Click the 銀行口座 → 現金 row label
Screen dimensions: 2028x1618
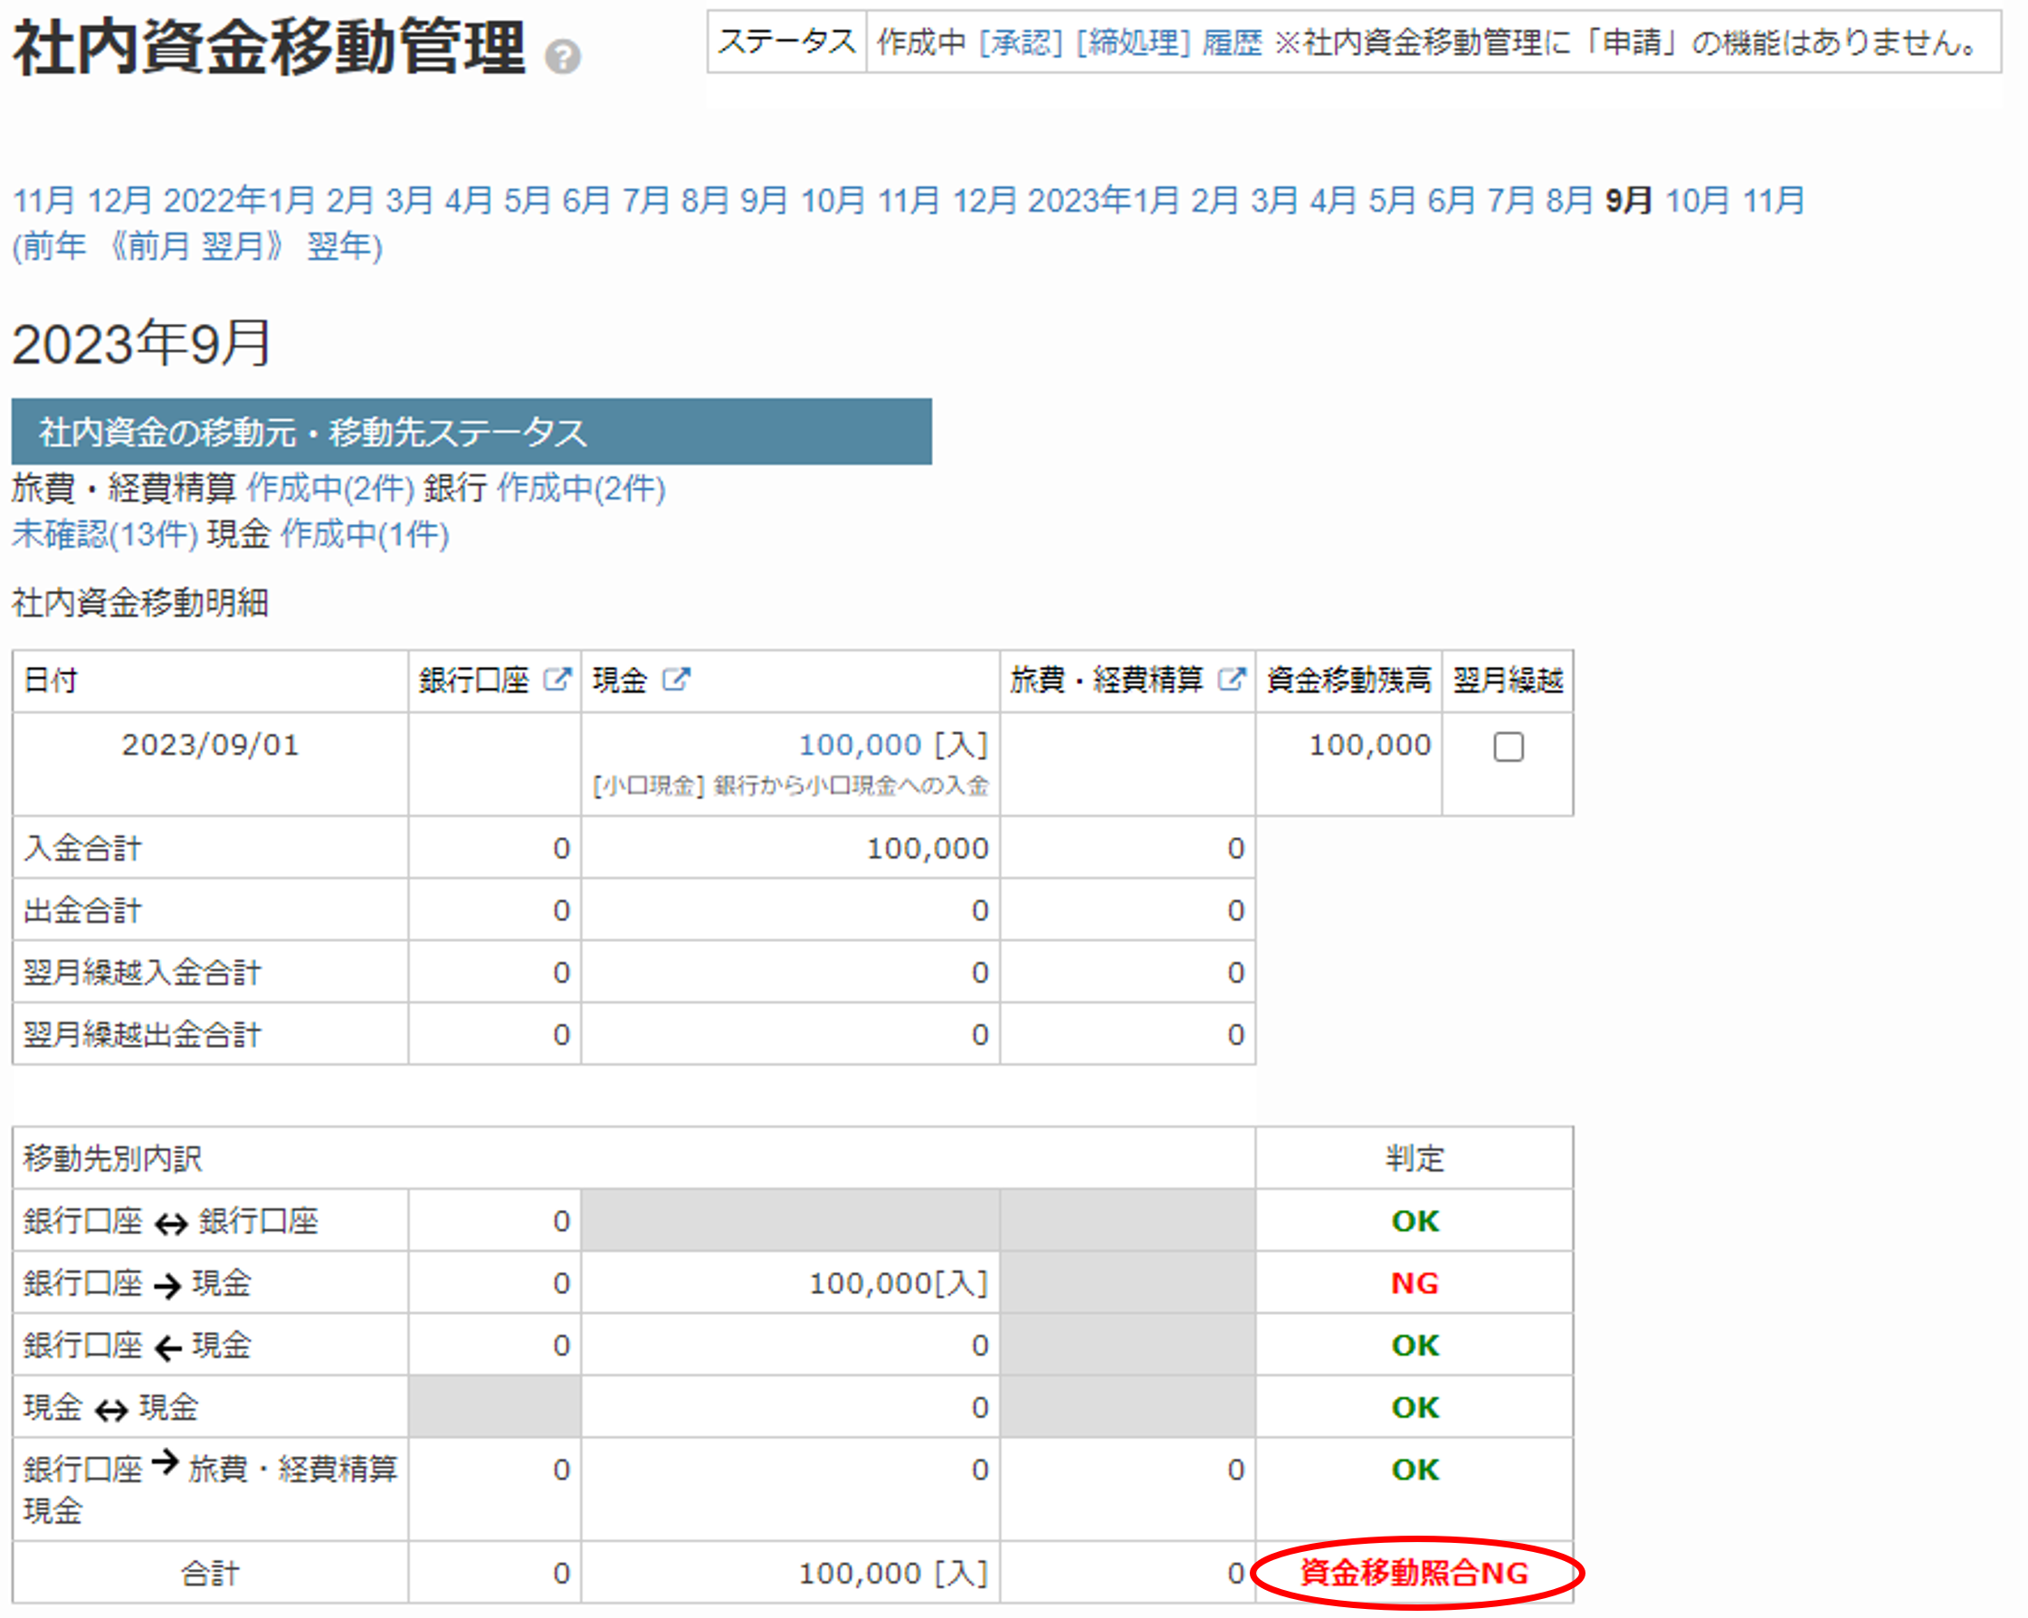tap(138, 1283)
